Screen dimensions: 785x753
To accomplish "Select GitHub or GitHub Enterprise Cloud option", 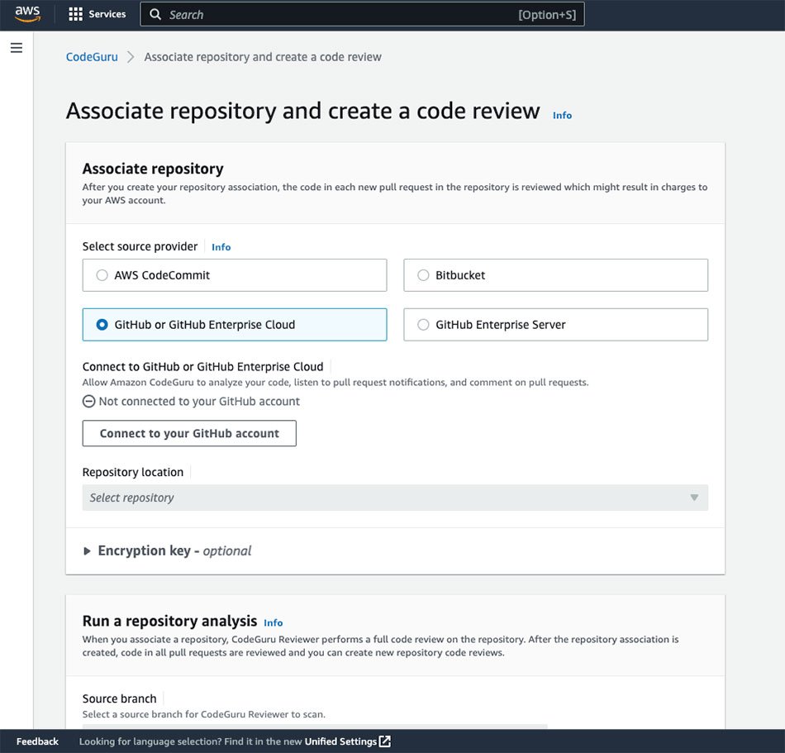I will pos(102,325).
